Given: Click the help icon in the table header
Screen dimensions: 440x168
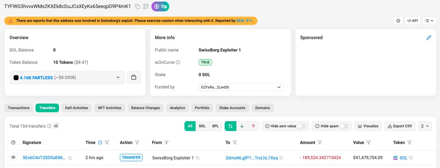Looking at the screenshot, I should [x=14, y=142].
